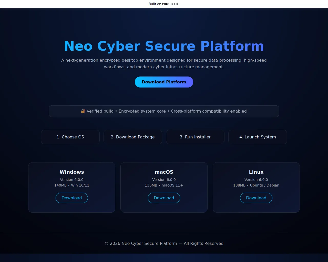This screenshot has height=262, width=328.
Task: Select the Linux card title
Action: tap(256, 172)
